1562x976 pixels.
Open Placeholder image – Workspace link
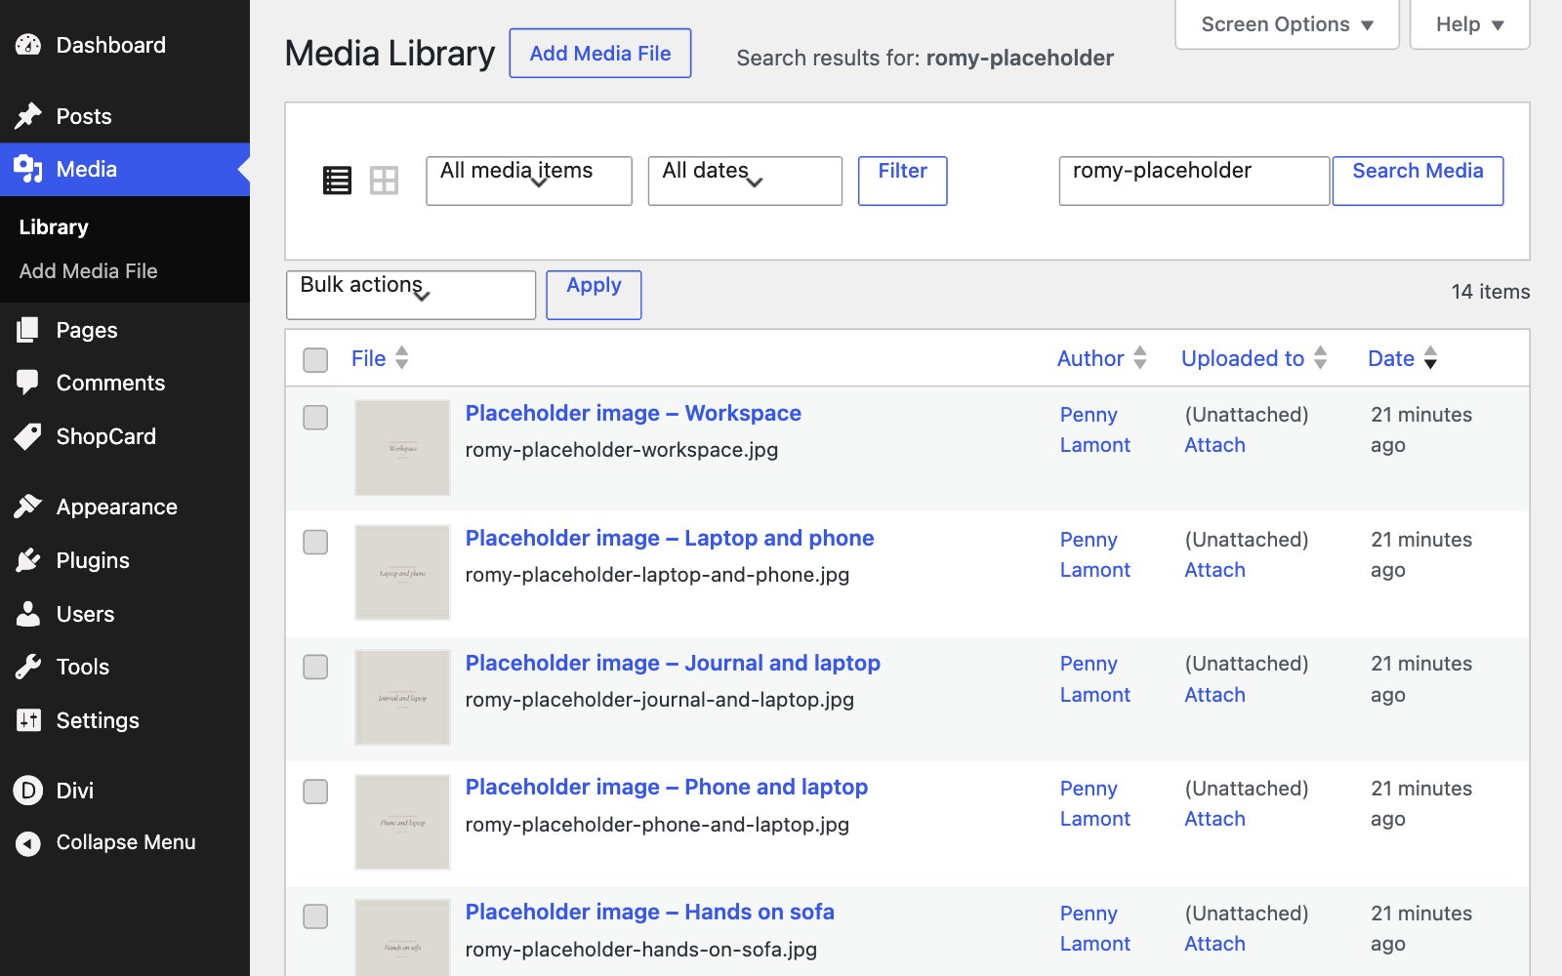click(634, 413)
